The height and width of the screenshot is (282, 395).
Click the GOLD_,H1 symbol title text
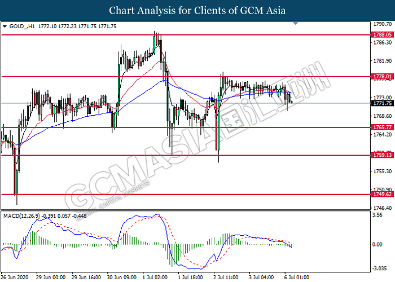click(x=22, y=27)
